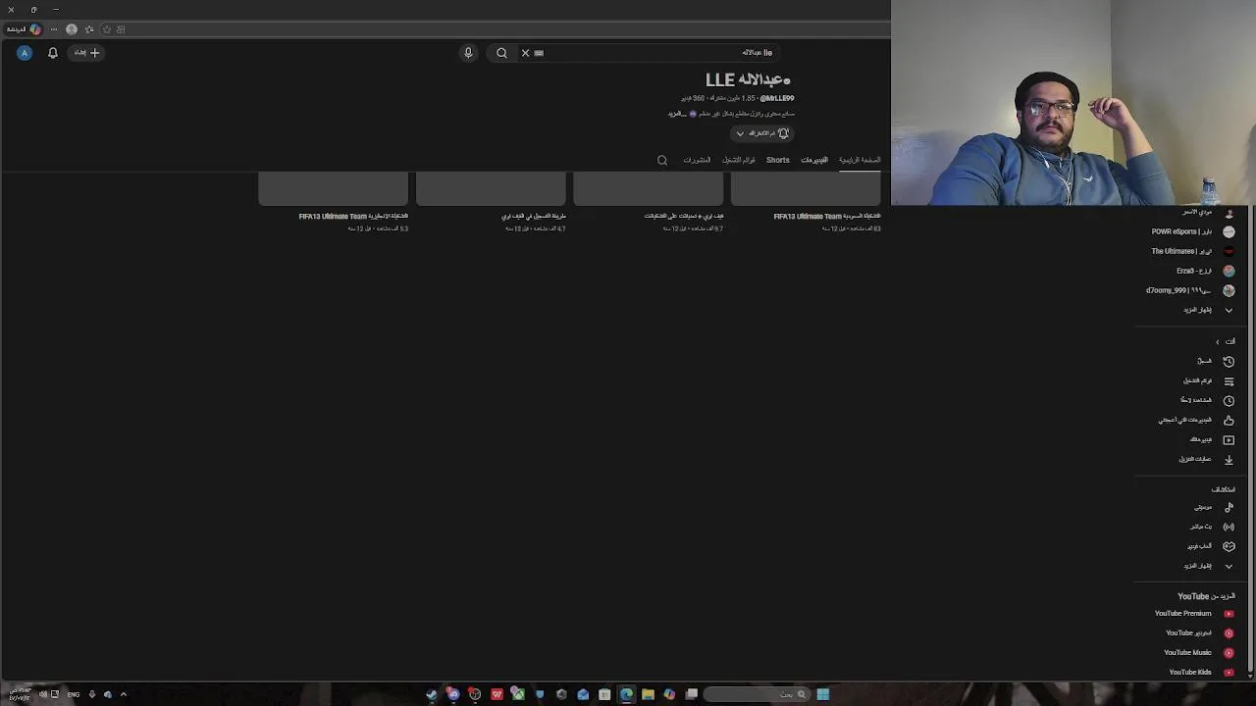Click the ENG language indicator in the tray
The width and height of the screenshot is (1256, 706).
coord(74,694)
